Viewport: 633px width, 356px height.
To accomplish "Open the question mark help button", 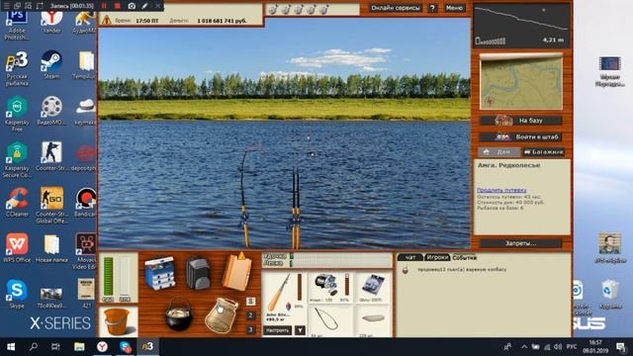I will tap(432, 8).
